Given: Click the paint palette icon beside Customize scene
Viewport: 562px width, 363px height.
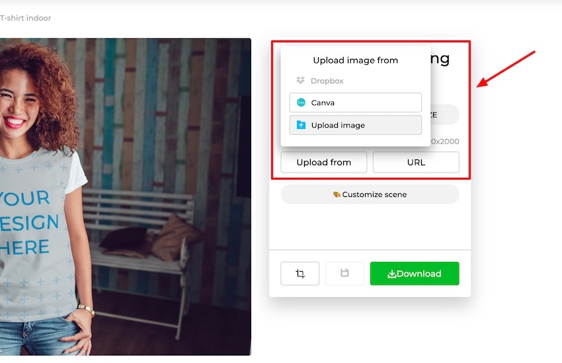Looking at the screenshot, I should pyautogui.click(x=337, y=194).
